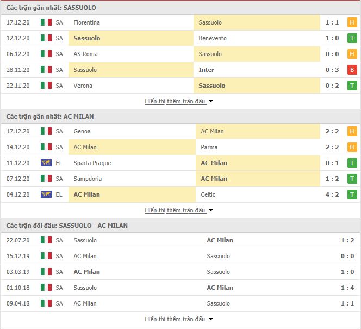Expand more head-to-head matches via dropdown arrow

coord(210,319)
